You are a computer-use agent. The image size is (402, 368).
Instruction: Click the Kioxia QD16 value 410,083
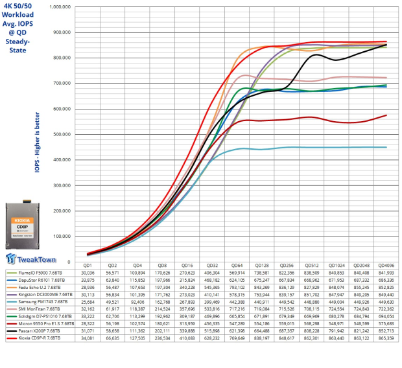pyautogui.click(x=187, y=338)
